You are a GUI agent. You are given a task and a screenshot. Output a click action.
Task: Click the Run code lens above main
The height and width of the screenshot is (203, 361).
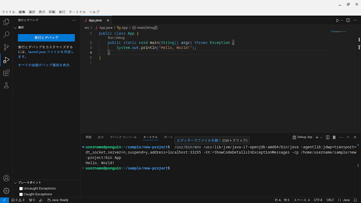[x=110, y=38]
